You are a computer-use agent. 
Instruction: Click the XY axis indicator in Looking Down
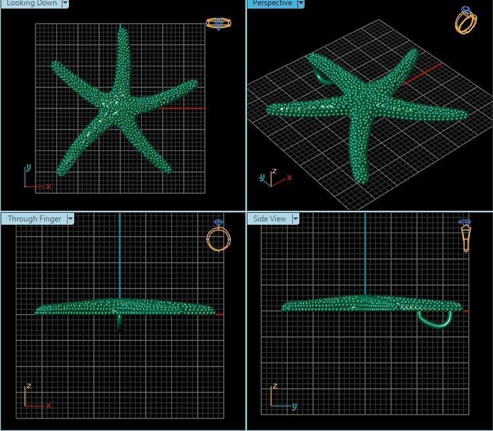click(37, 177)
